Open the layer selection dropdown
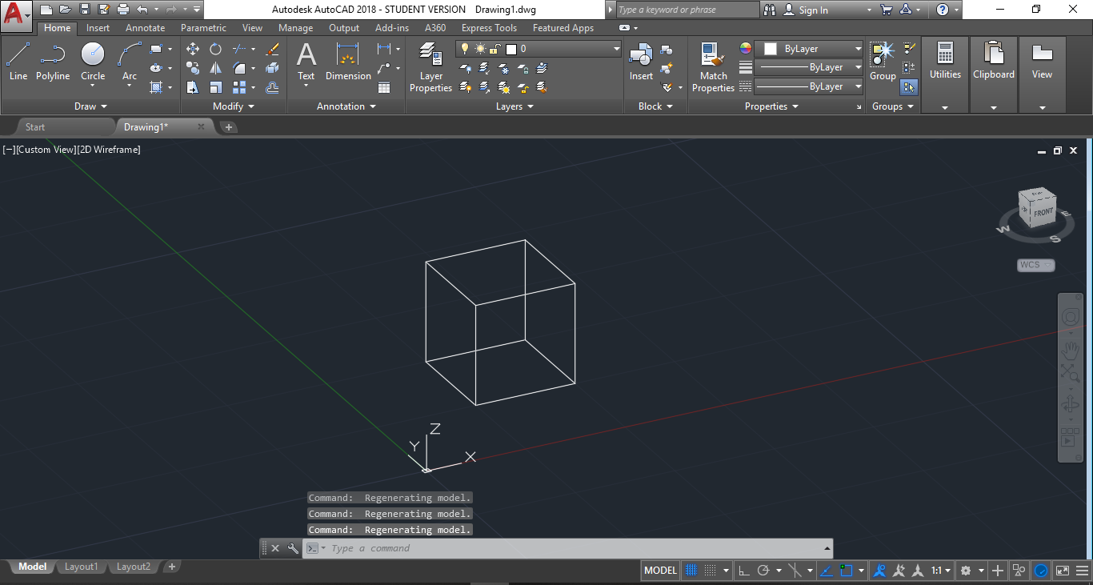The image size is (1093, 585). pyautogui.click(x=538, y=49)
